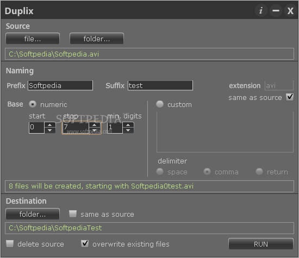299x258 pixels.
Task: Uncheck overwrite existing files checkbox
Action: pos(85,243)
